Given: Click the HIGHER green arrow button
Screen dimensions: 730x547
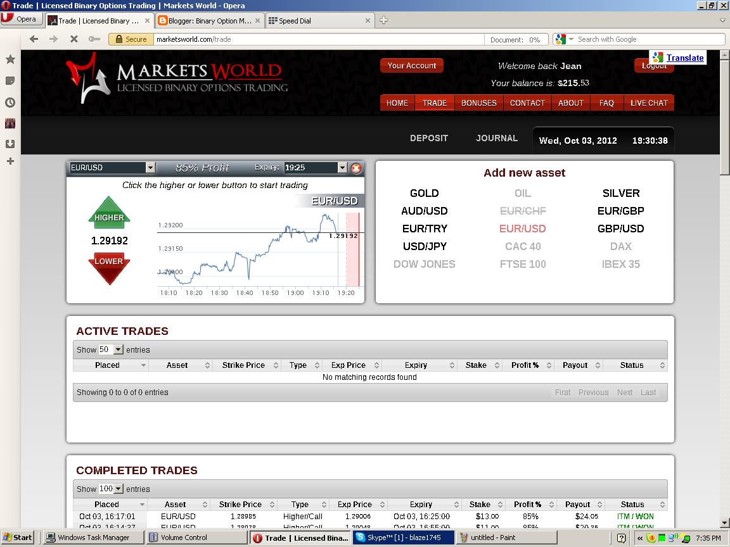Looking at the screenshot, I should (x=109, y=213).
